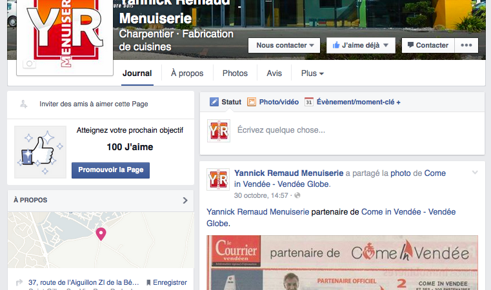Click the directions arrow icon near address
The width and height of the screenshot is (491, 290).
(x=19, y=282)
